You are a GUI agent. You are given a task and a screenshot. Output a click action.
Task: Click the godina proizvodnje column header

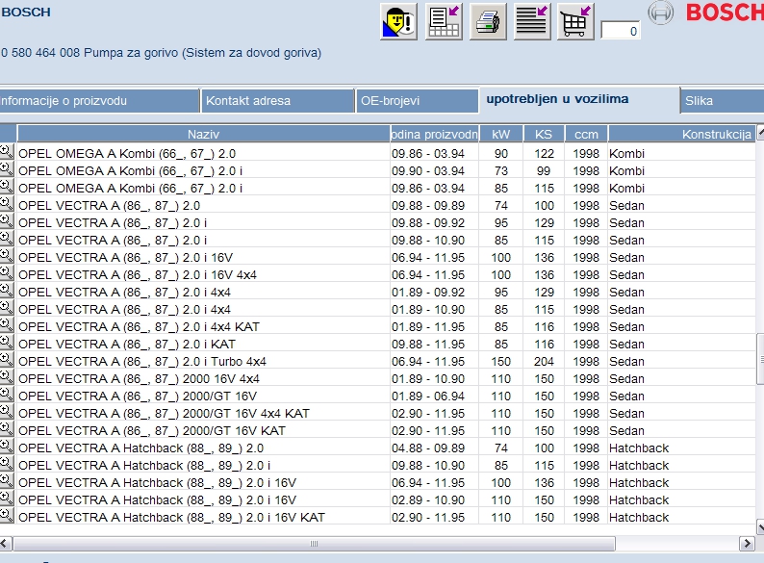point(434,134)
